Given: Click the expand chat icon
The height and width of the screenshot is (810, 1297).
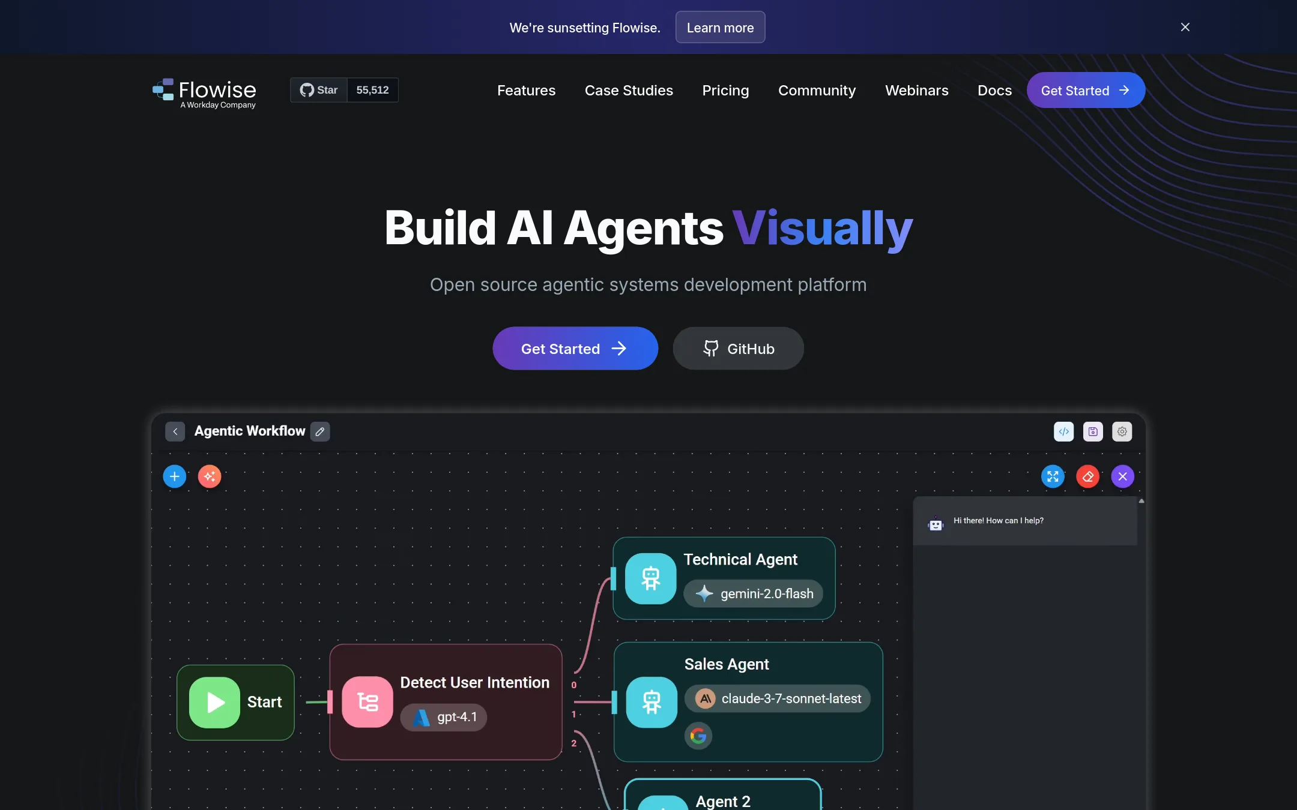Looking at the screenshot, I should point(1053,476).
